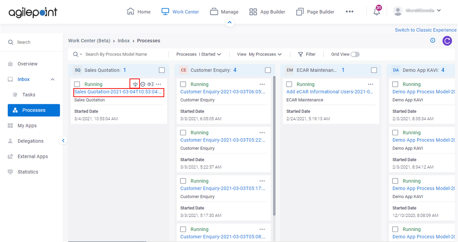The image size is (458, 242).
Task: Collapse the left sidebar arrow
Action: 63,141
